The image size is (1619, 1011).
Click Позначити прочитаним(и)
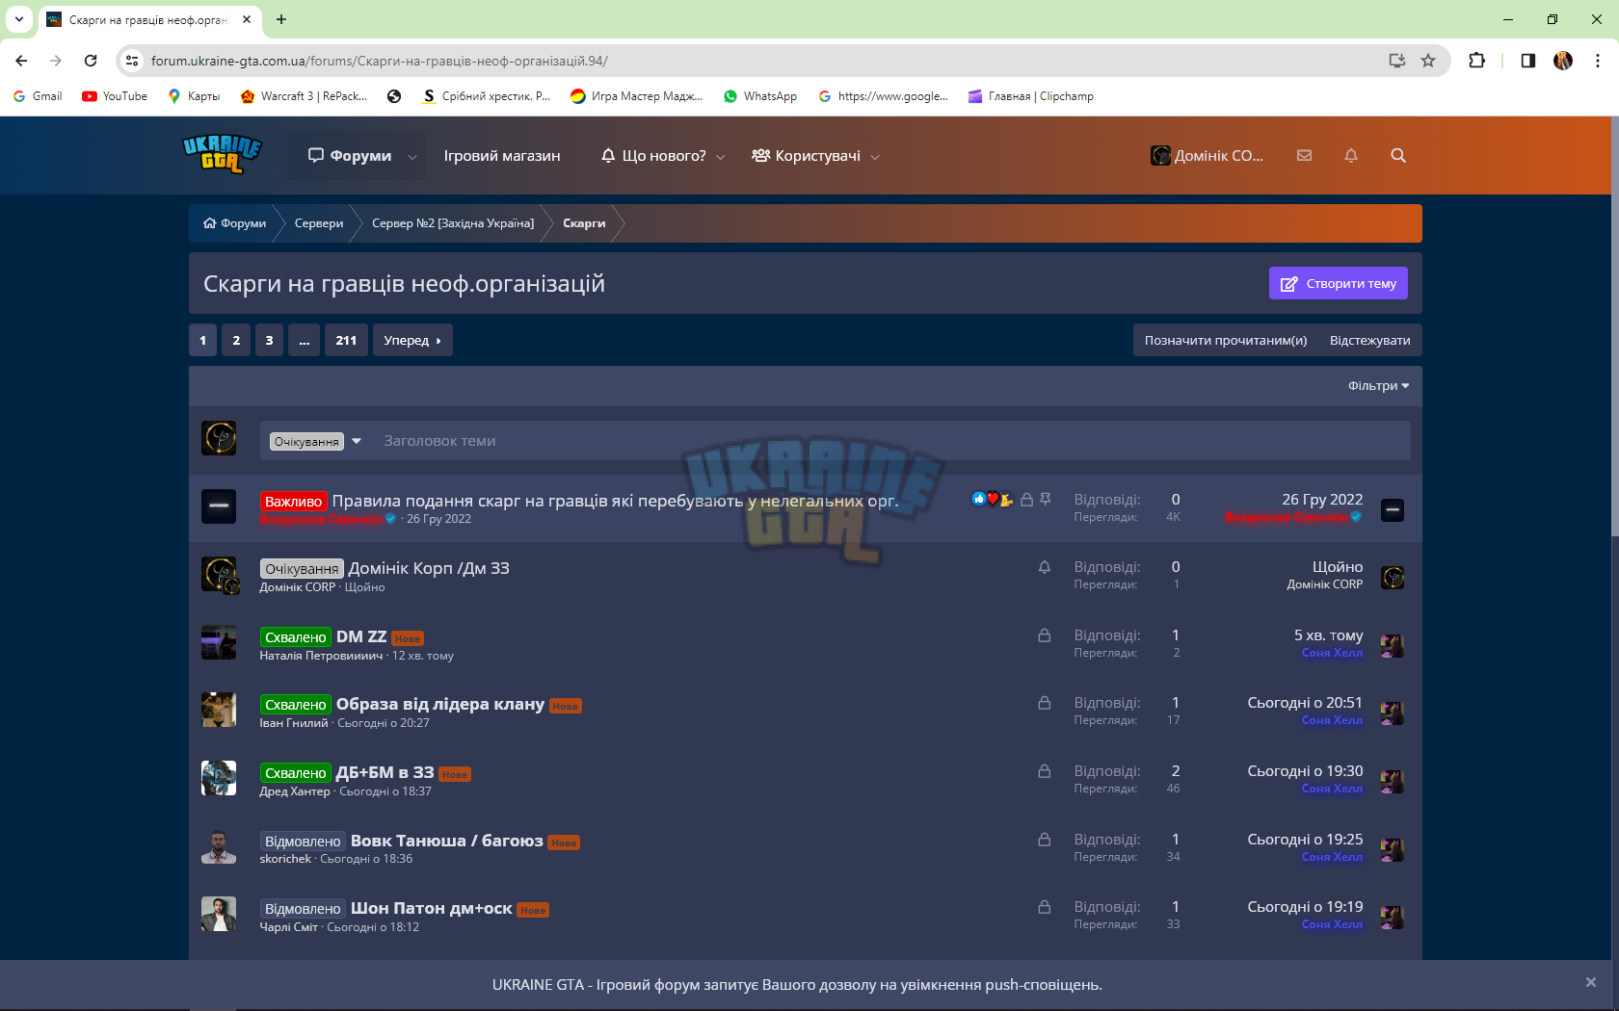pos(1226,340)
